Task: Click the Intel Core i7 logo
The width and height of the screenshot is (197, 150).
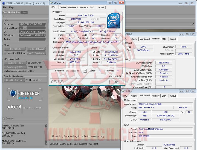Action: coord(114,21)
